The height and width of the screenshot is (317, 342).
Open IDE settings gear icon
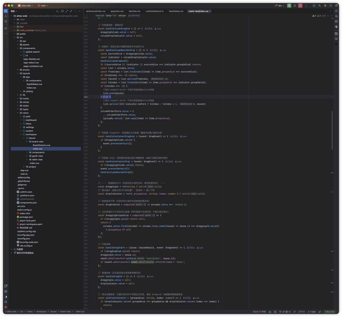(x=336, y=6)
